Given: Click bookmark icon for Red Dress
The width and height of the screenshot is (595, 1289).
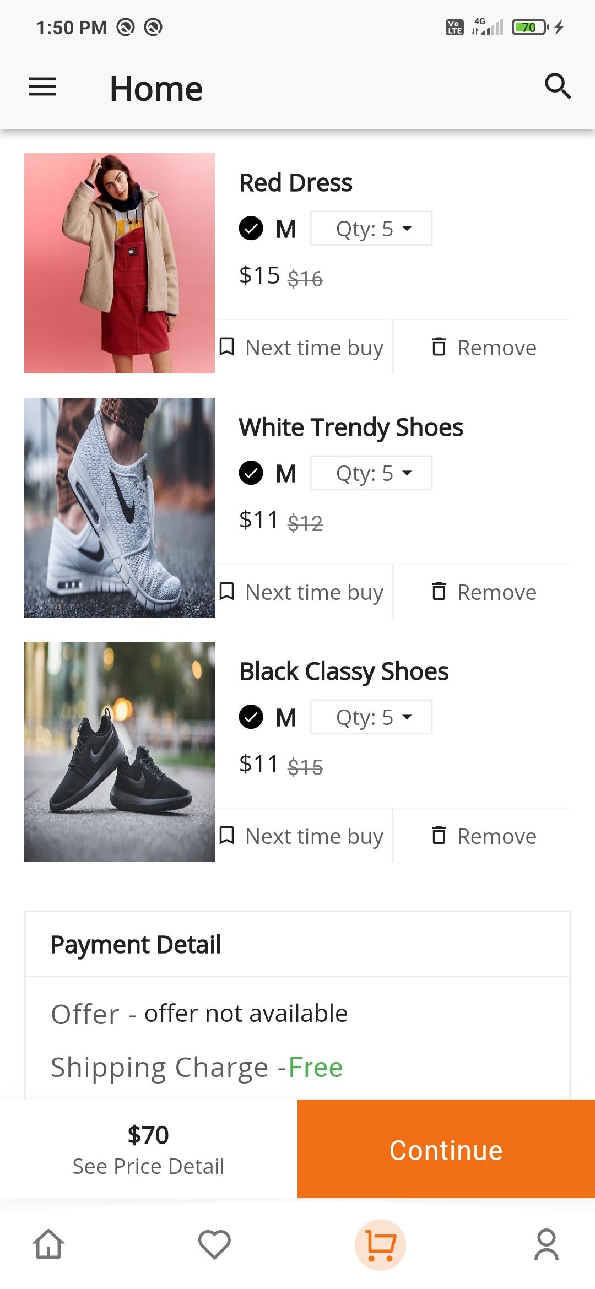Looking at the screenshot, I should tap(227, 347).
